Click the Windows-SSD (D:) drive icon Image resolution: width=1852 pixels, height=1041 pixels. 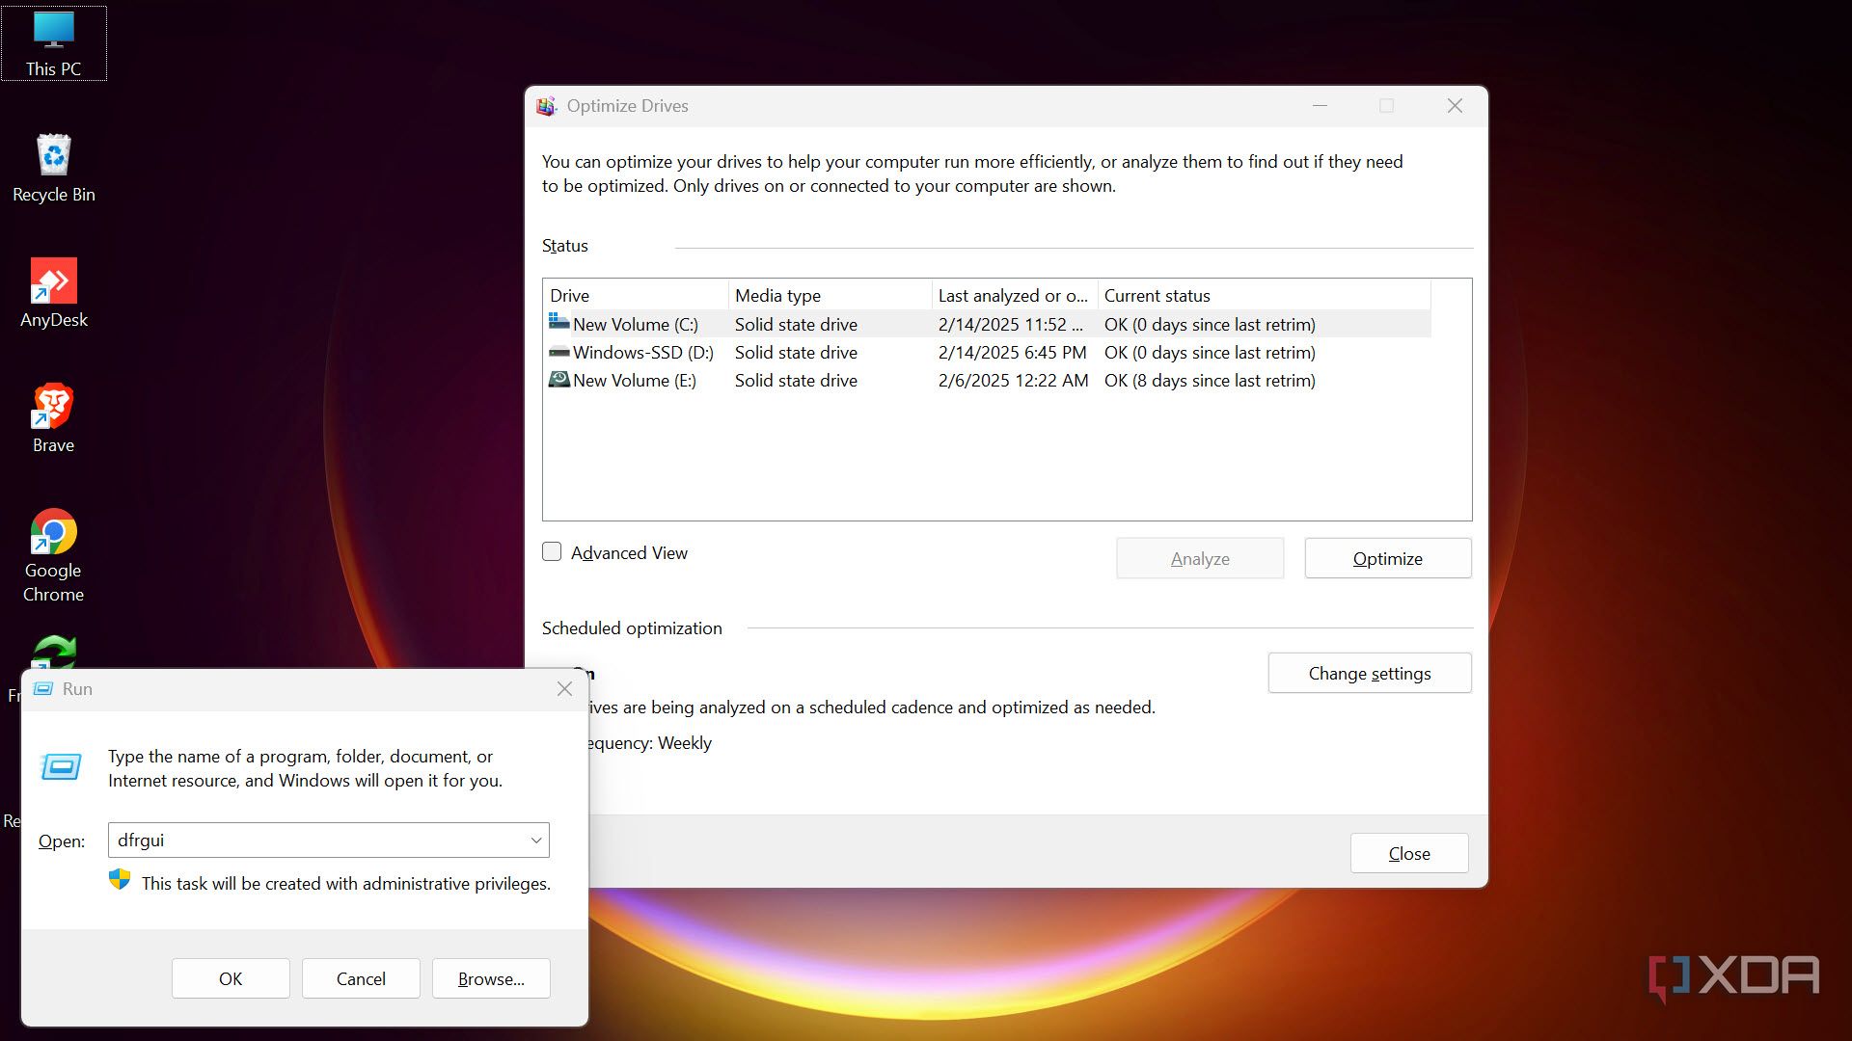coord(559,352)
